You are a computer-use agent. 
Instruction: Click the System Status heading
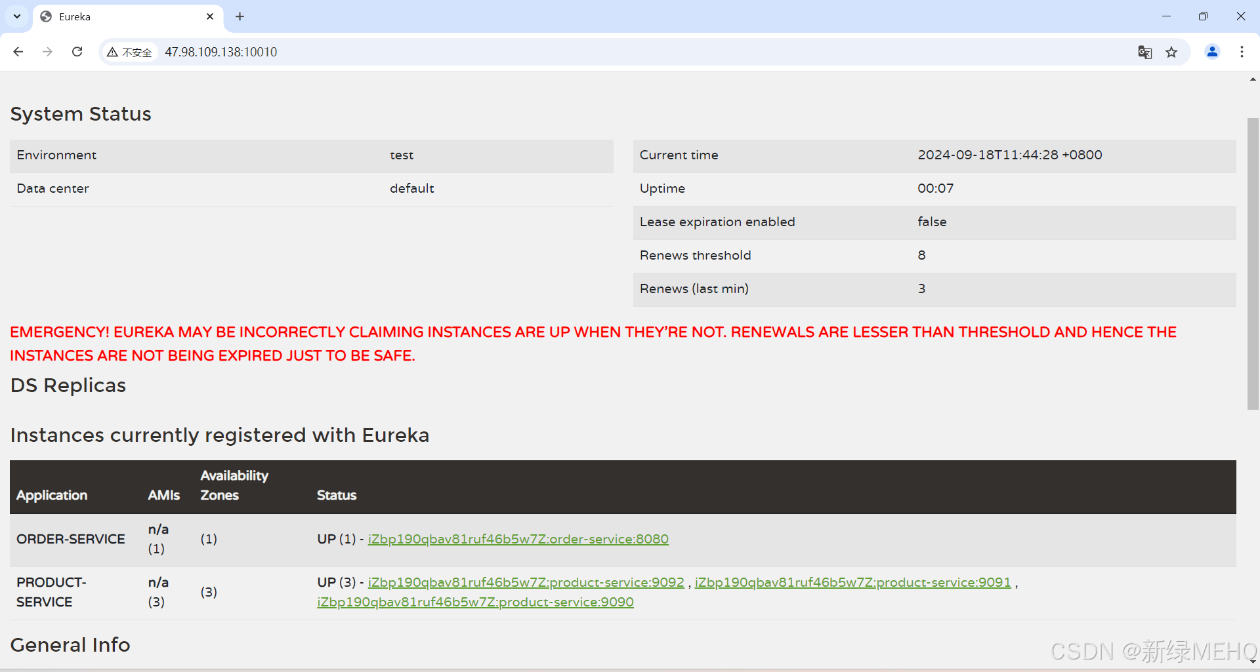pos(81,113)
